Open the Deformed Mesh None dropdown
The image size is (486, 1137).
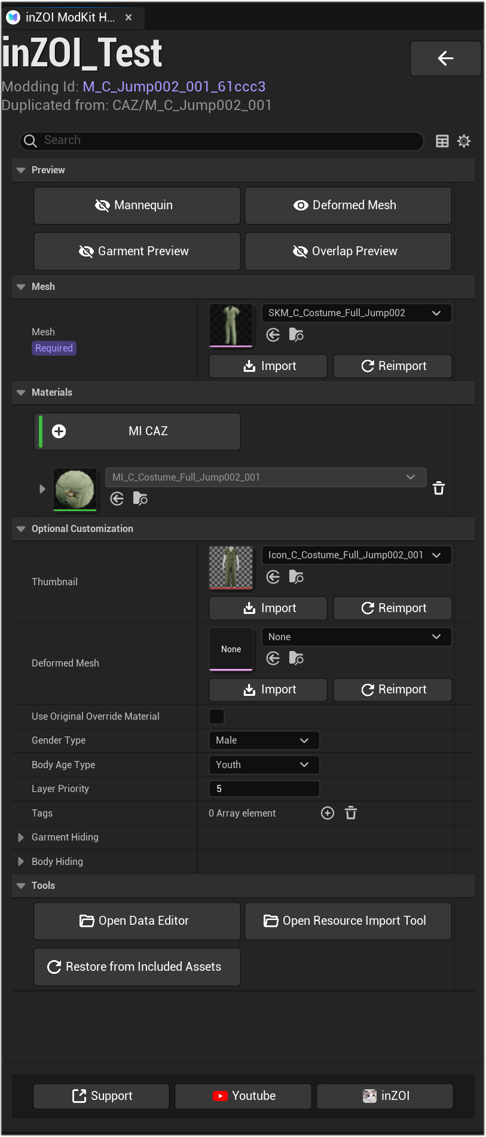(x=356, y=637)
